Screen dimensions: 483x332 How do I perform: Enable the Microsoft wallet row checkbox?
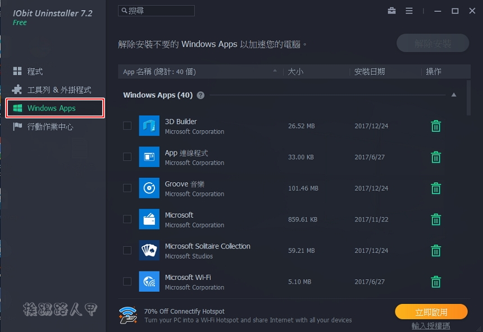[127, 219]
